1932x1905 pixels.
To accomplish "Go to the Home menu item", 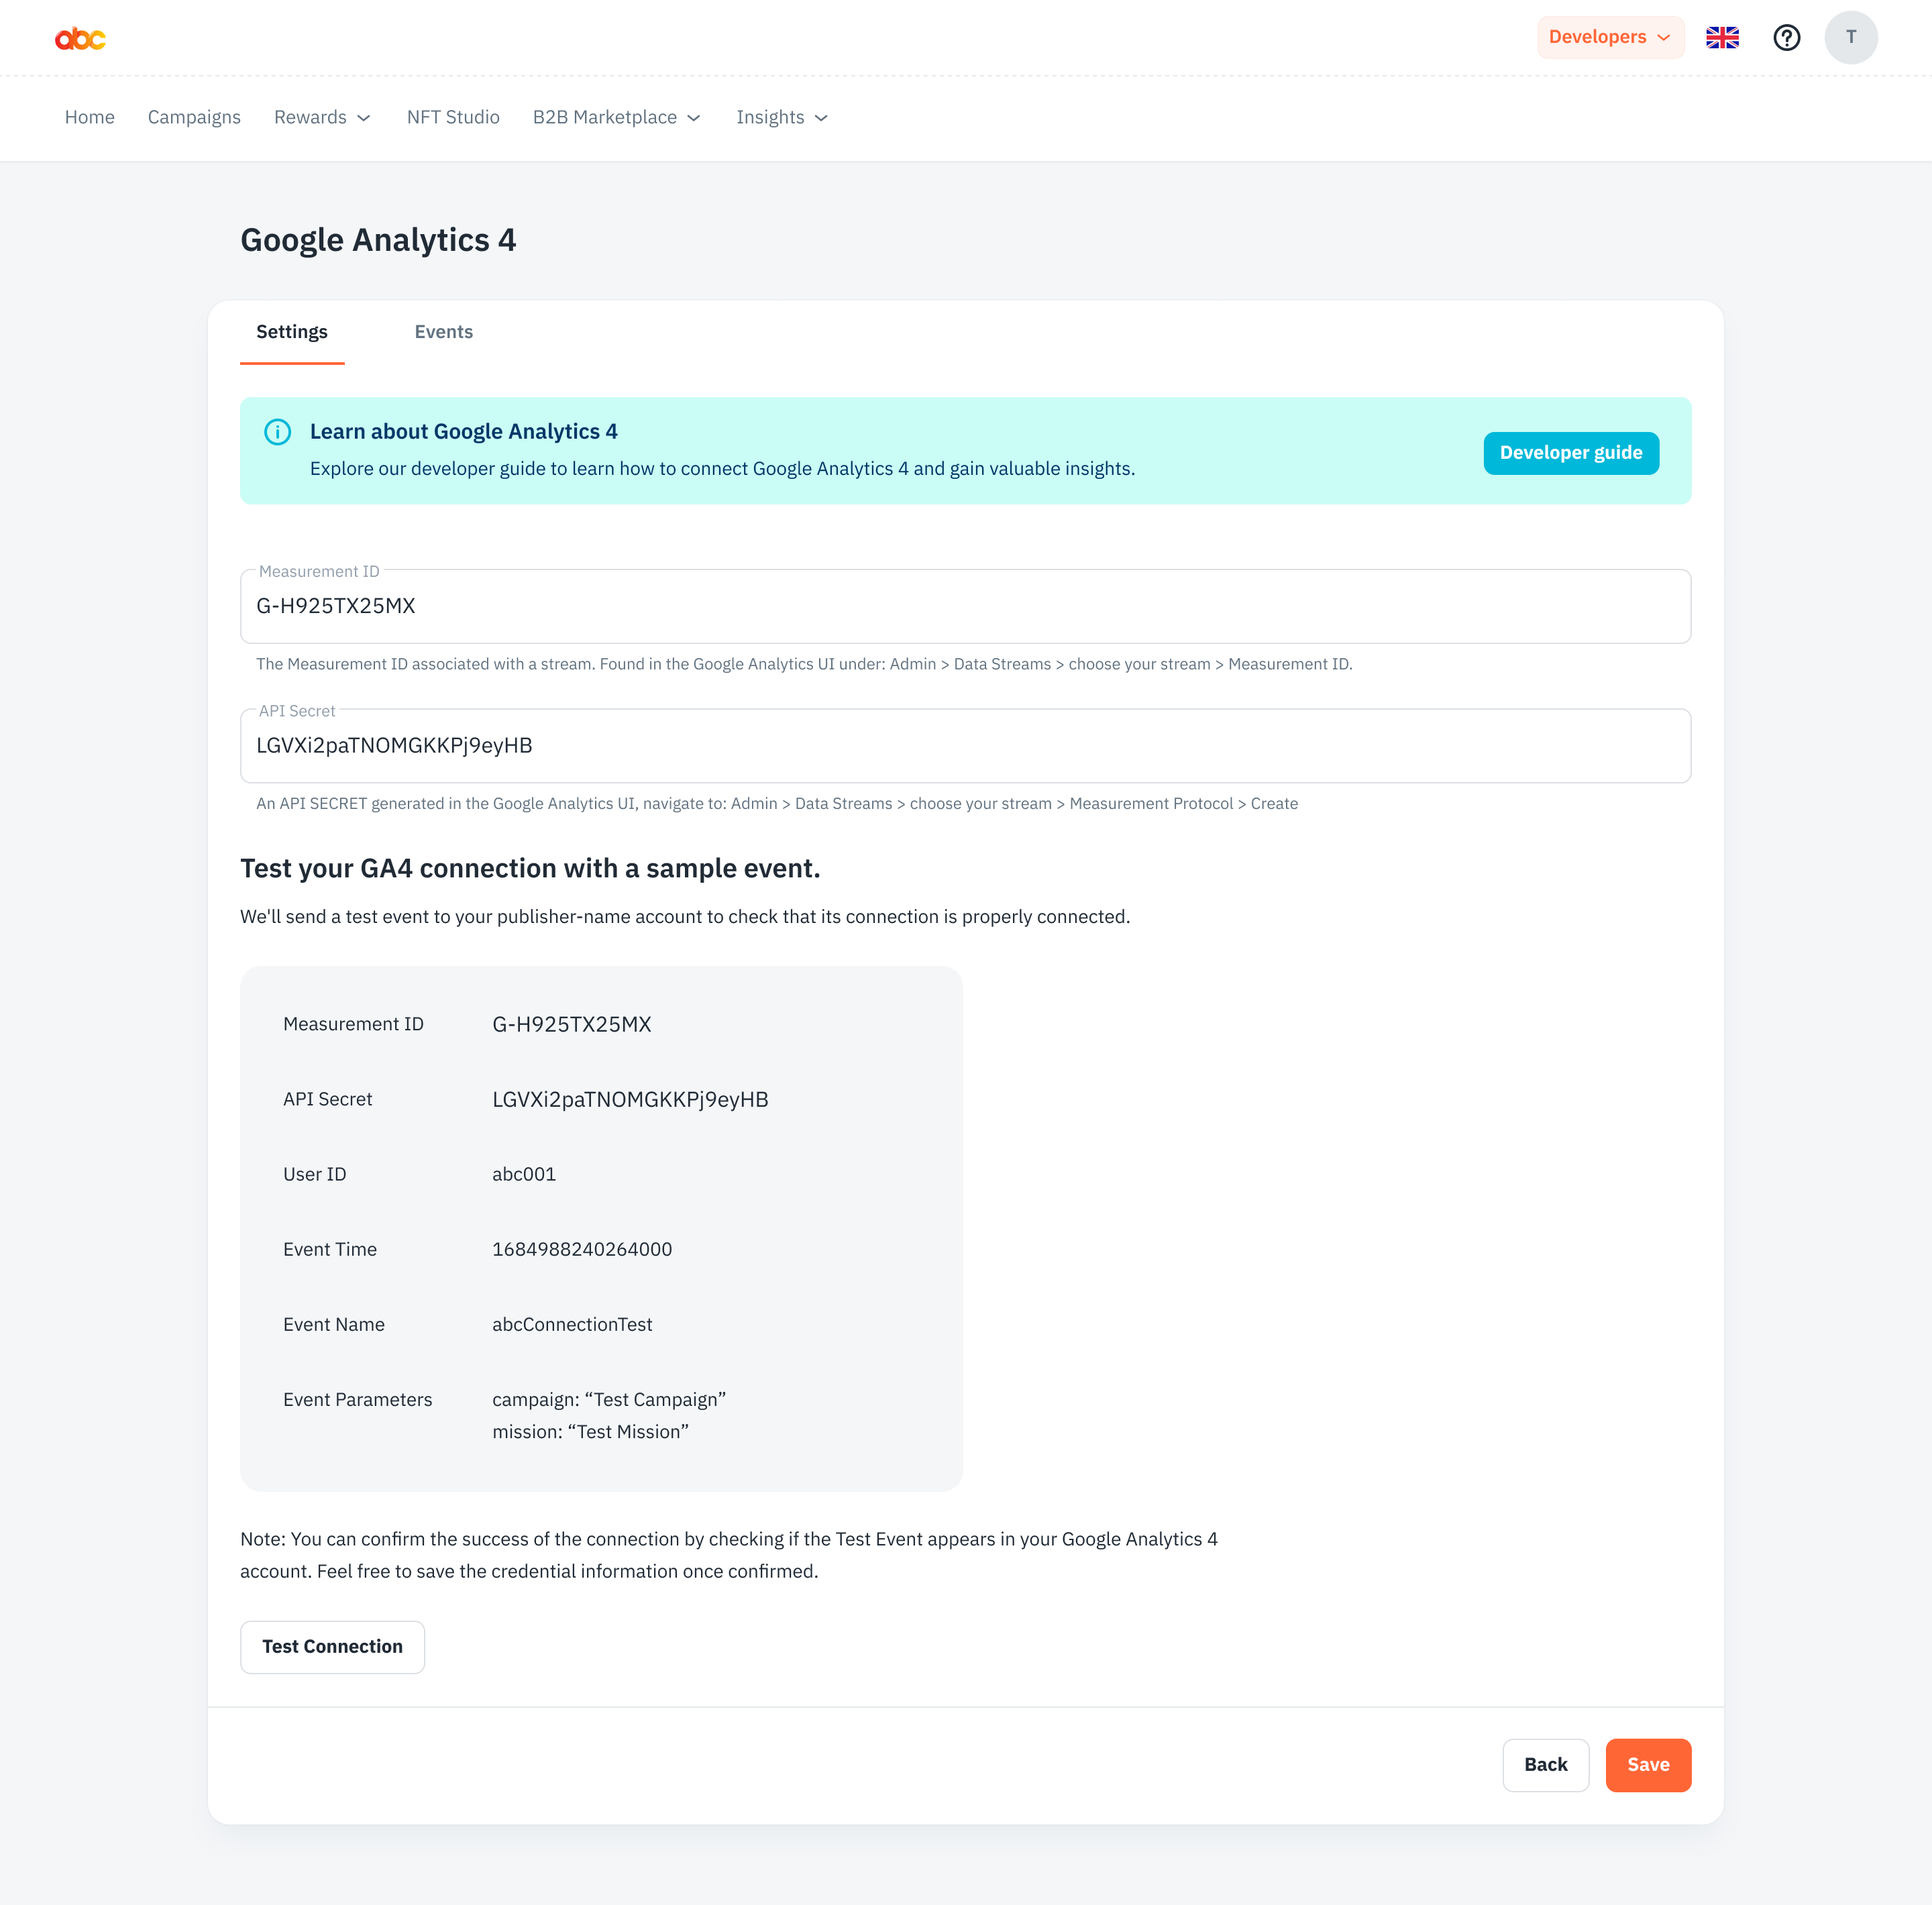I will [90, 118].
